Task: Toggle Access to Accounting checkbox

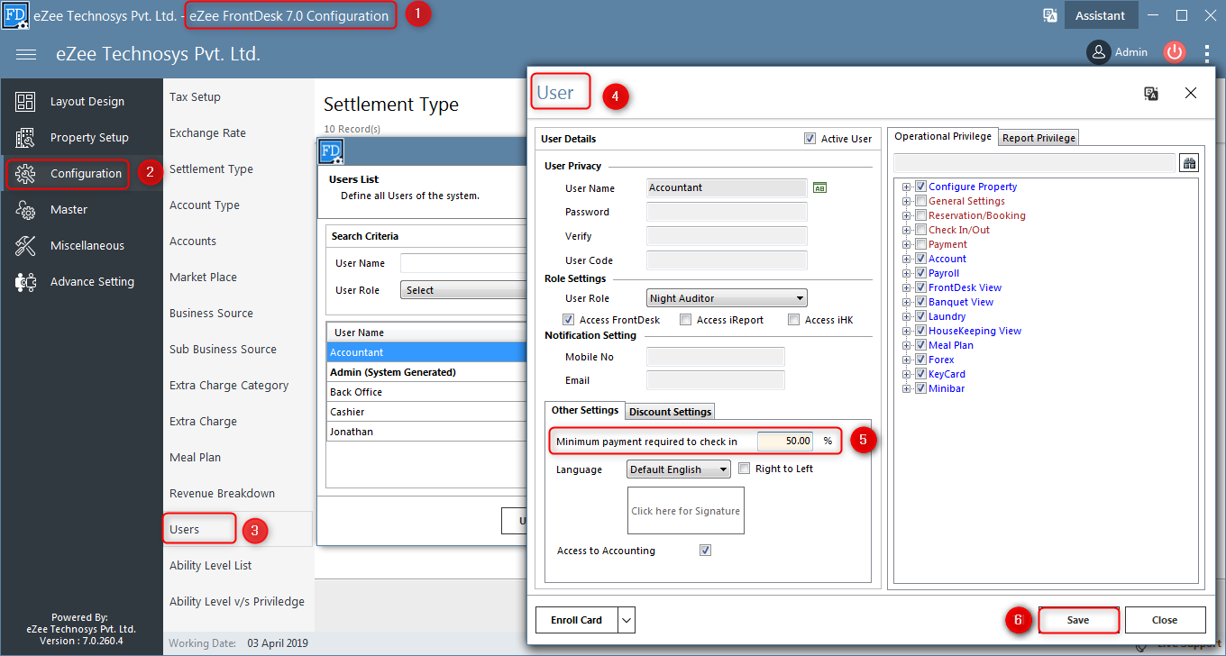Action: click(705, 551)
